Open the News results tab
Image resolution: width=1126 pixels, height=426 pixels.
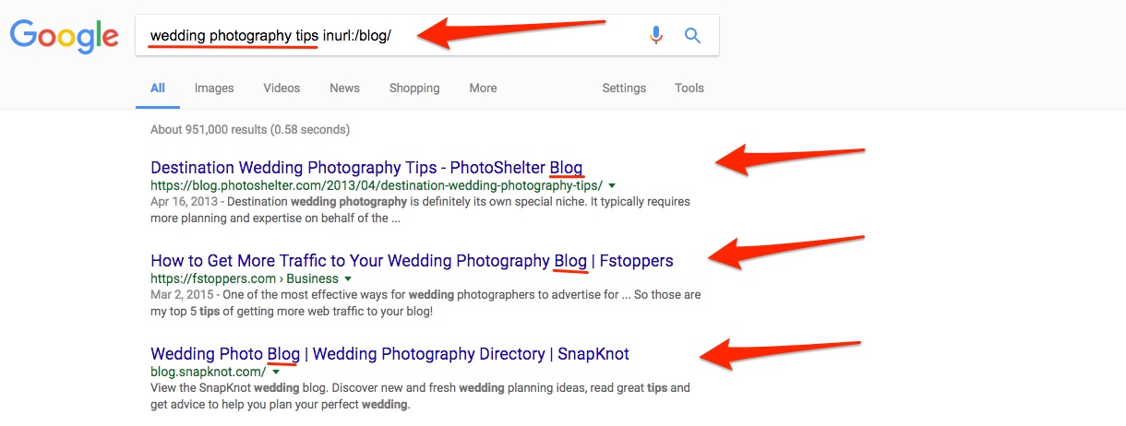(344, 89)
